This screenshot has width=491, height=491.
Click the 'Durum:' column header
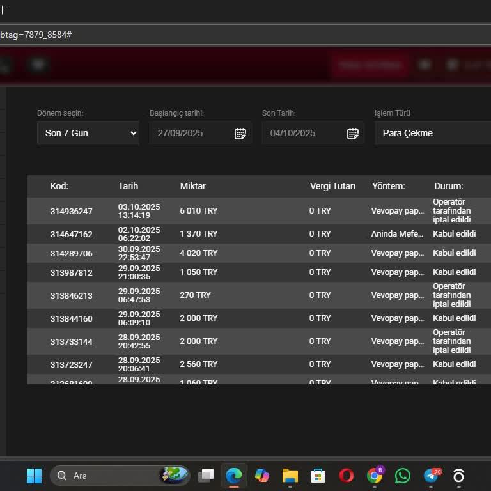[x=448, y=186]
